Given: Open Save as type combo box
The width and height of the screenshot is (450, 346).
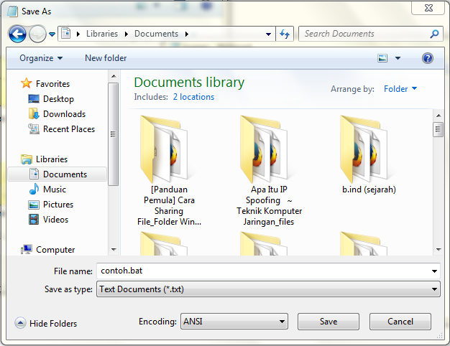Looking at the screenshot, I should pyautogui.click(x=268, y=289).
